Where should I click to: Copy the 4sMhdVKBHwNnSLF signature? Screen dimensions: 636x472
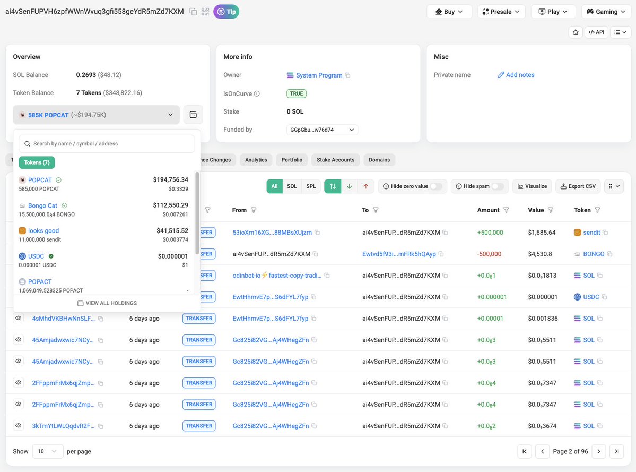pos(101,319)
